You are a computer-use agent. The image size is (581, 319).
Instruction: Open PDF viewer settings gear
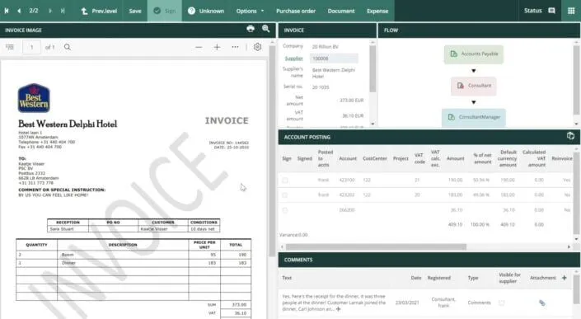[x=257, y=47]
